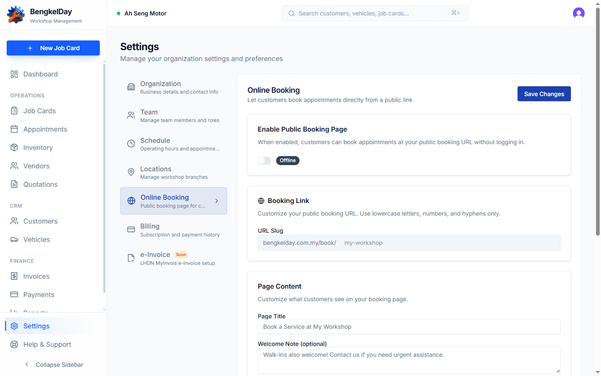Click the Settings gear icon
Viewport: 601px width, 376px height.
[x=14, y=326]
